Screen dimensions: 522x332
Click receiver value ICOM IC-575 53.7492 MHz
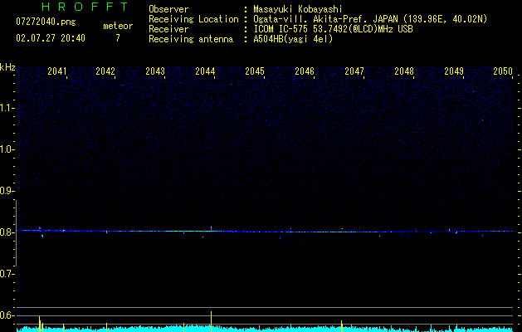pos(333,29)
